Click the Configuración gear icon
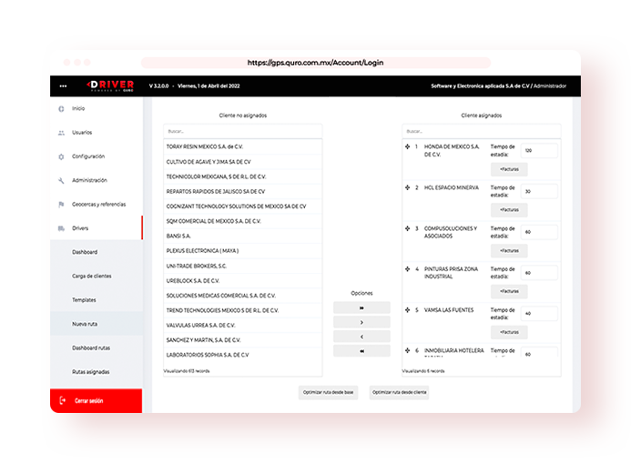Screen dimensions: 631x463 [x=61, y=156]
